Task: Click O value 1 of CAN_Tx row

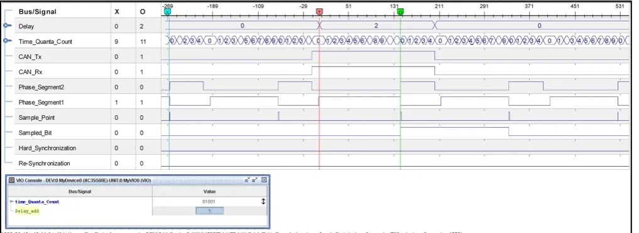Action: 142,57
